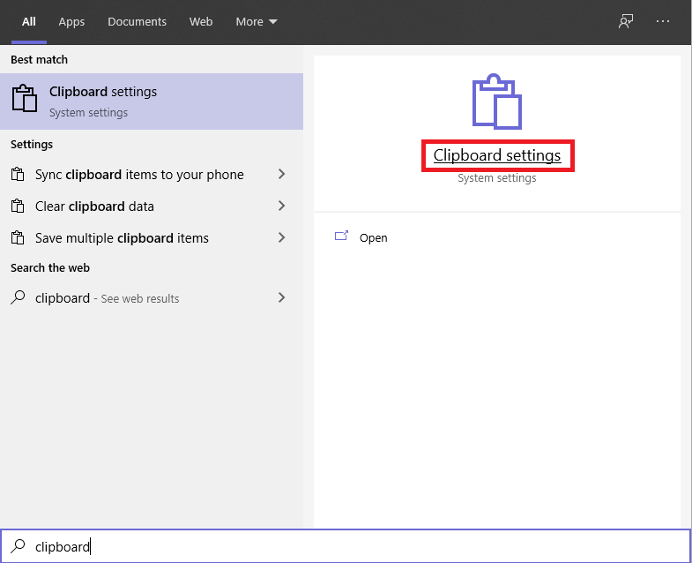The width and height of the screenshot is (692, 563).
Task: Click System settings text under the preview title
Action: click(497, 178)
